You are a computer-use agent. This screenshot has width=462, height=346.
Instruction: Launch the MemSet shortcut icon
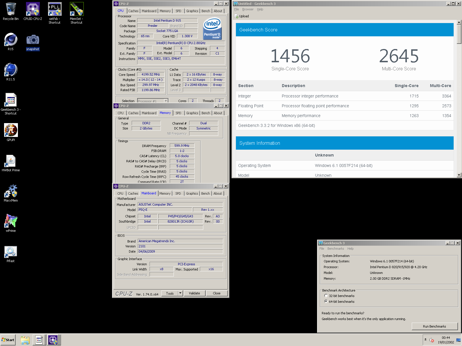[77, 13]
